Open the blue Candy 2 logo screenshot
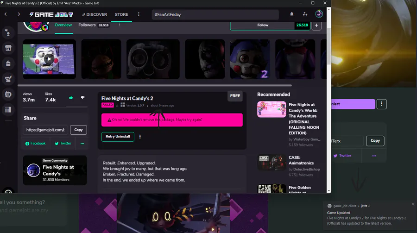Image resolution: width=417 pixels, height=233 pixels. coord(250,59)
